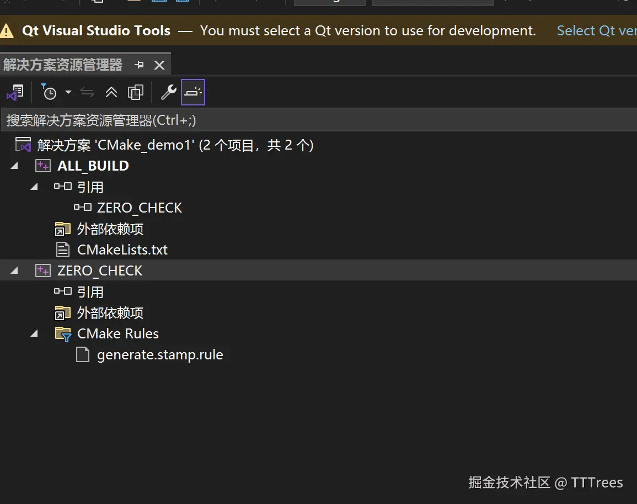Collapse 引用 under ALL_BUILD

pyautogui.click(x=34, y=187)
